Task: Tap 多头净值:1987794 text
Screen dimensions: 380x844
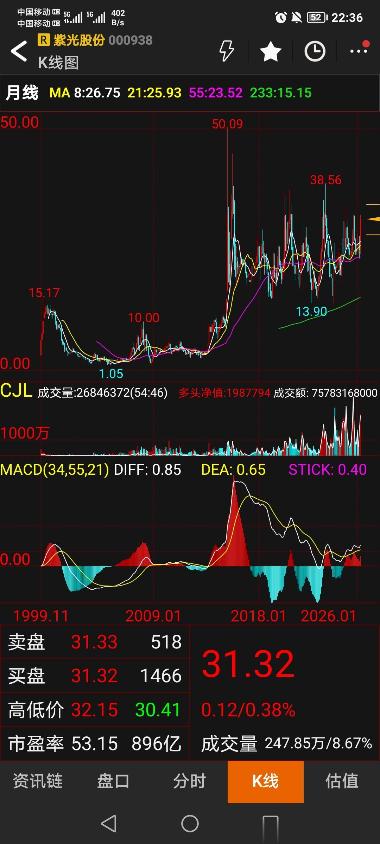Action: (224, 393)
